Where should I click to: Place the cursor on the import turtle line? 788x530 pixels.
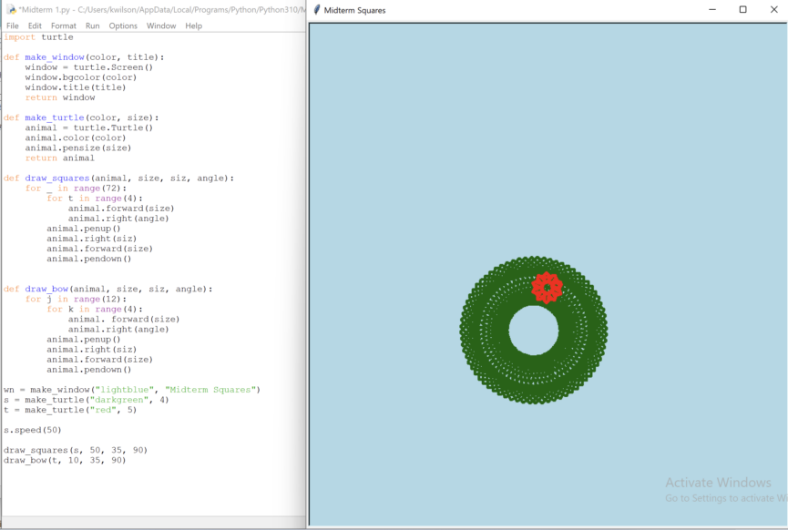tap(36, 36)
